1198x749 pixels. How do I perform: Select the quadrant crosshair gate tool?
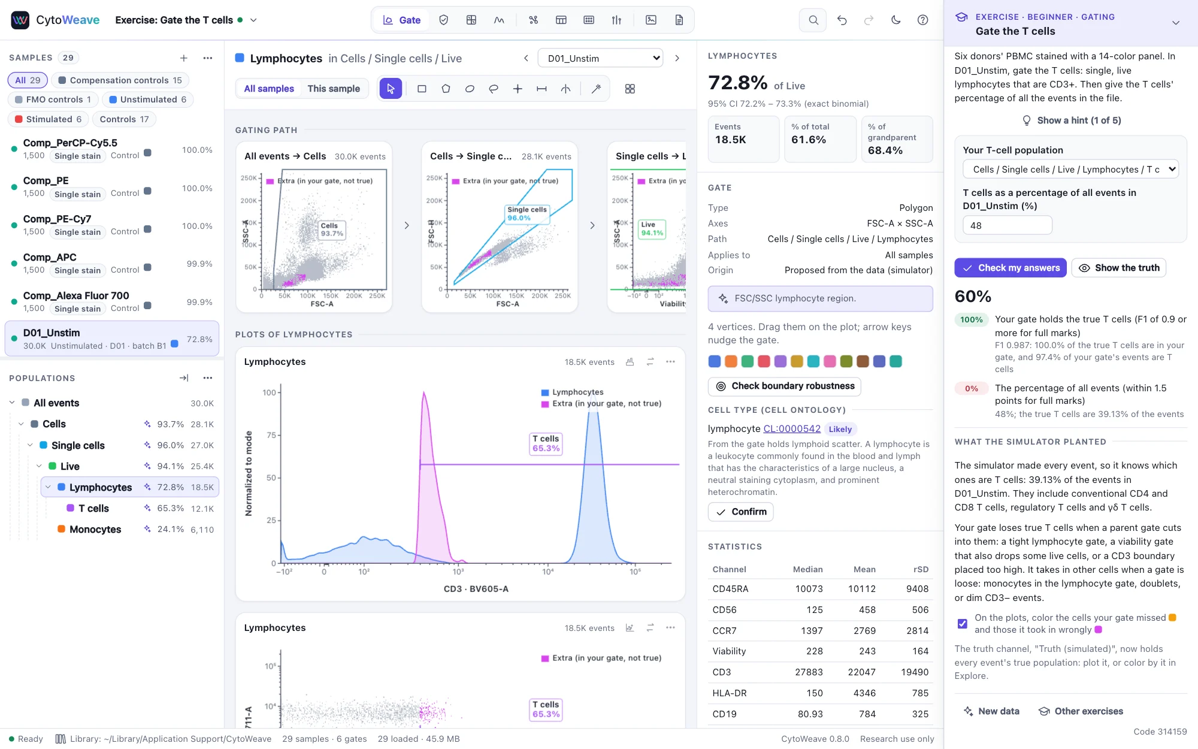518,89
